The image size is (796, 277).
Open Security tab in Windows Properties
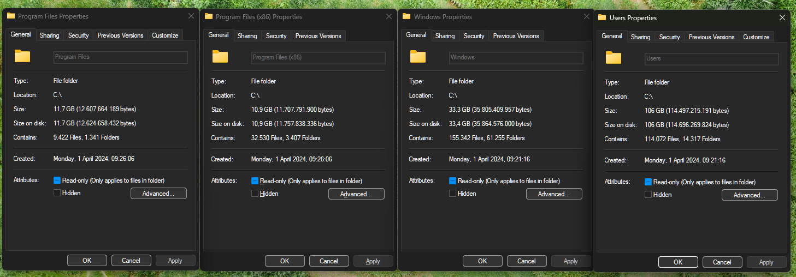click(474, 36)
